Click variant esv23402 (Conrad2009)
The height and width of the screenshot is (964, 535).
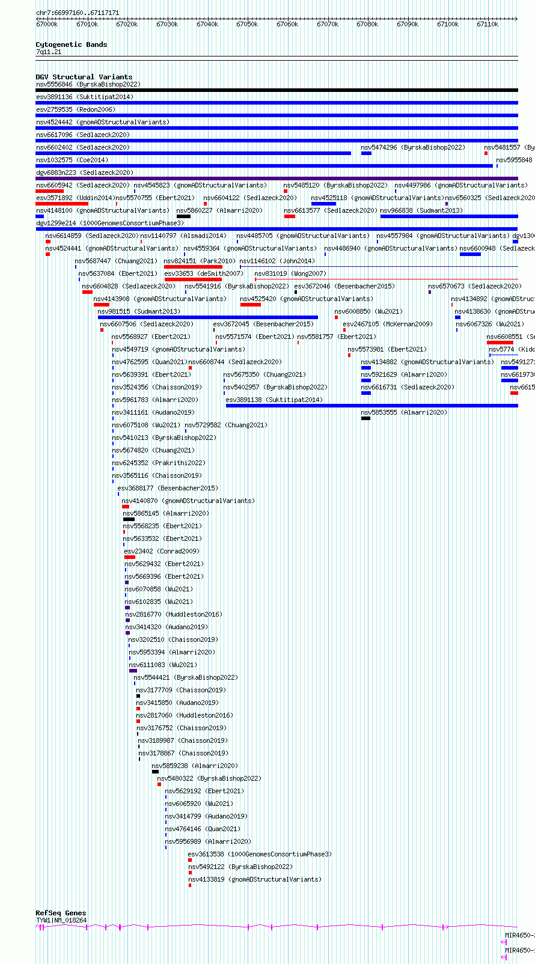pos(162,551)
